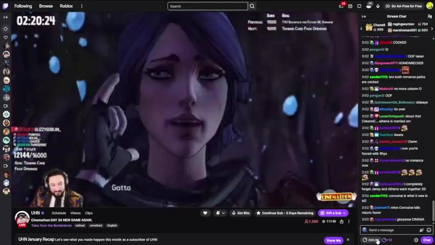435x245 pixels.
Task: Click the Get Bits button below video
Action: pos(241,213)
